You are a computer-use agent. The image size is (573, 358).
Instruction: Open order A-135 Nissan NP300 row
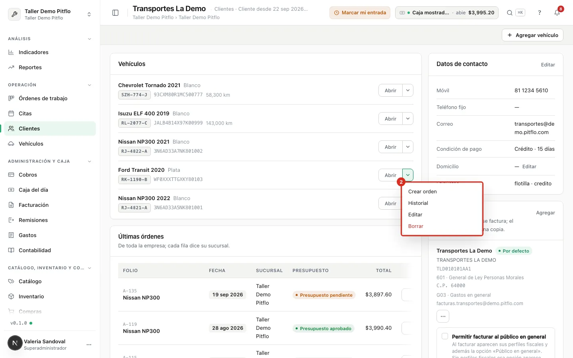coord(266,294)
